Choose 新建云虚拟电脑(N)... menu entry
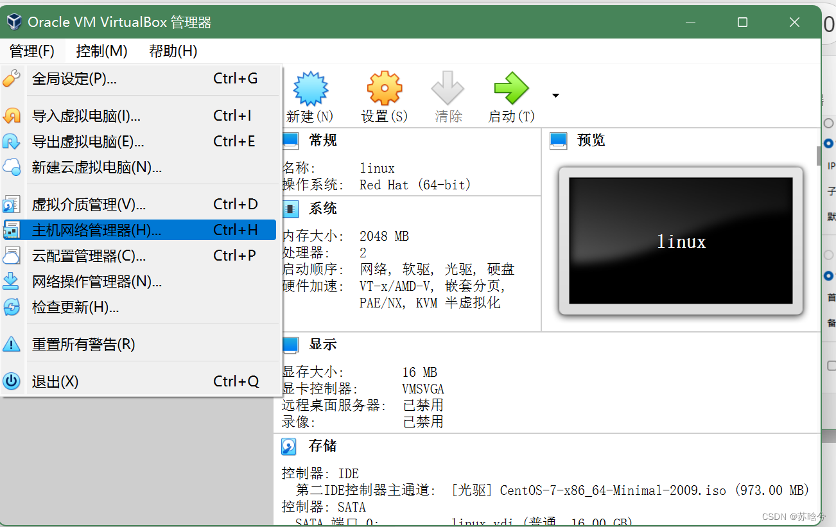 tap(139, 167)
